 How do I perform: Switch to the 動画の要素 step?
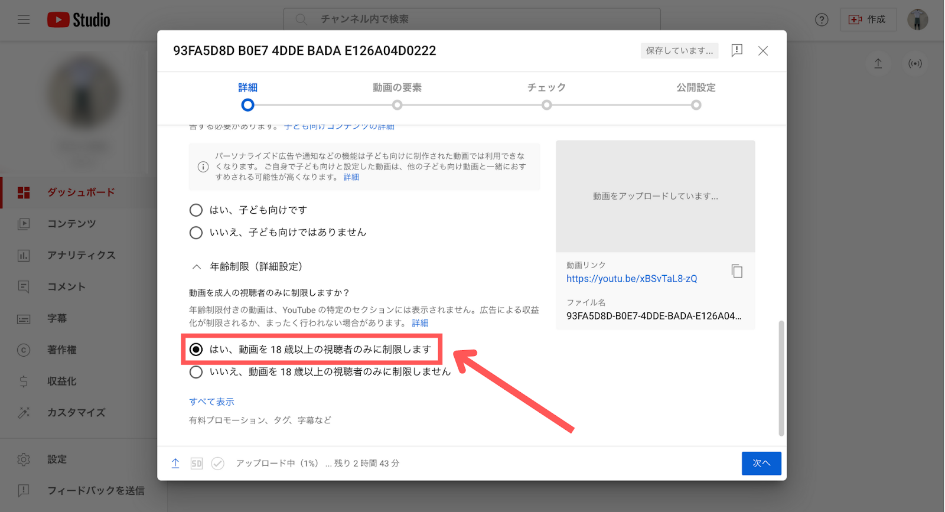coord(397,96)
